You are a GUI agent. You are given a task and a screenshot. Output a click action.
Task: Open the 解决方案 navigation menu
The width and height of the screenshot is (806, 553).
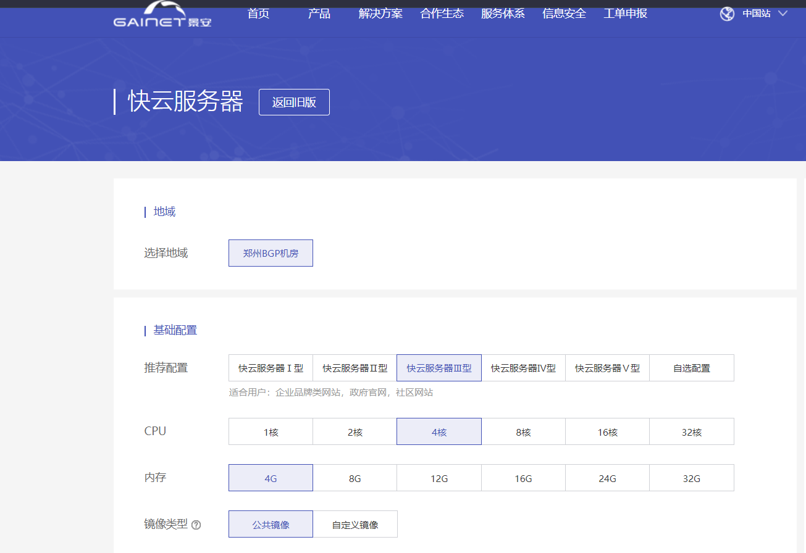pos(380,14)
